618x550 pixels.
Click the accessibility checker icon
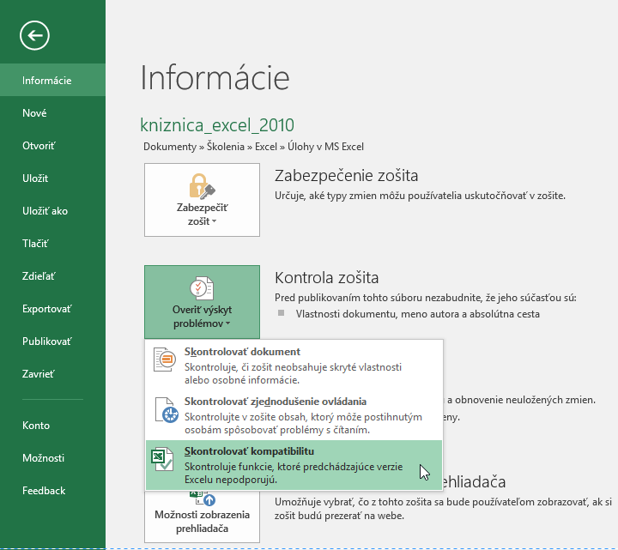[x=166, y=410]
